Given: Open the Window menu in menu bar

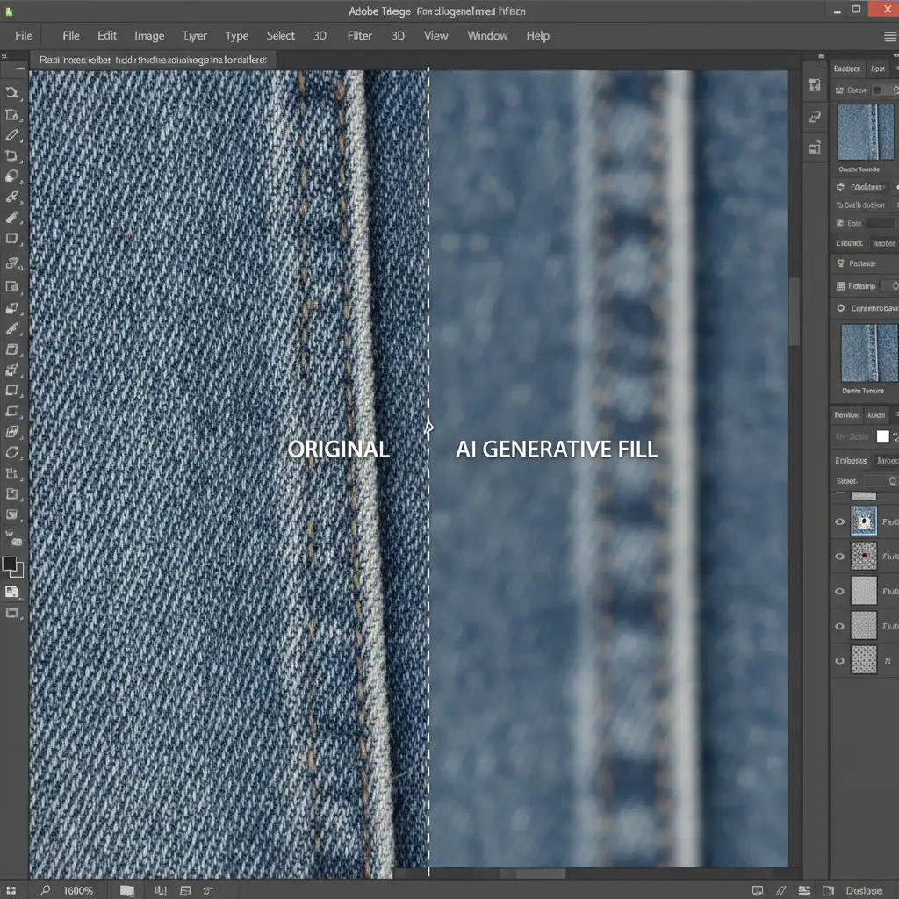Looking at the screenshot, I should pyautogui.click(x=487, y=36).
